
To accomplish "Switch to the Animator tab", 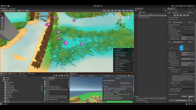I will point(12,9).
